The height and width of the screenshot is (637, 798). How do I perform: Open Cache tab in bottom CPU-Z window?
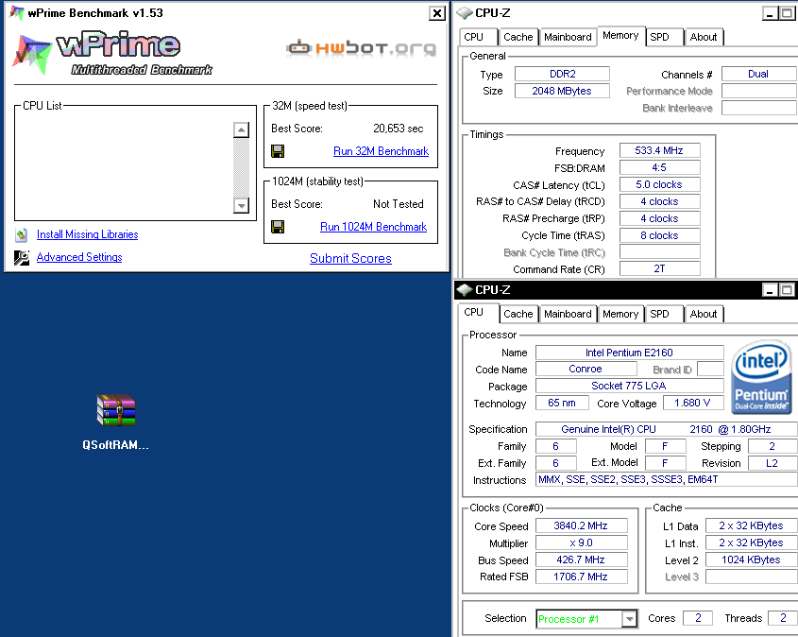518,314
